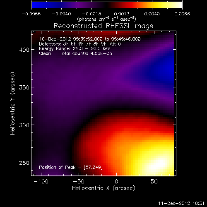Screen dimensions: 207x207
Task: Click the Energy Range 25.0 - 50.0 keV text
Action: click(75, 48)
